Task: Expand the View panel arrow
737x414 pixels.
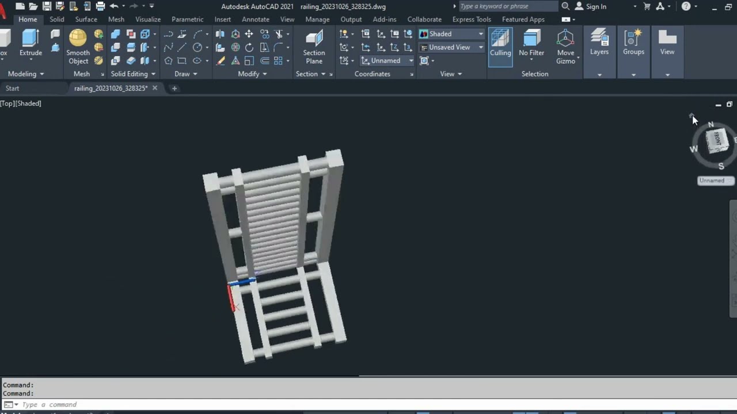Action: [x=459, y=74]
